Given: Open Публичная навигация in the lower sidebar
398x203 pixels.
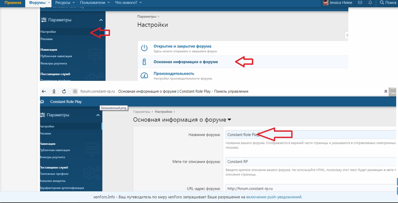Looking at the screenshot, I should click(x=55, y=150).
